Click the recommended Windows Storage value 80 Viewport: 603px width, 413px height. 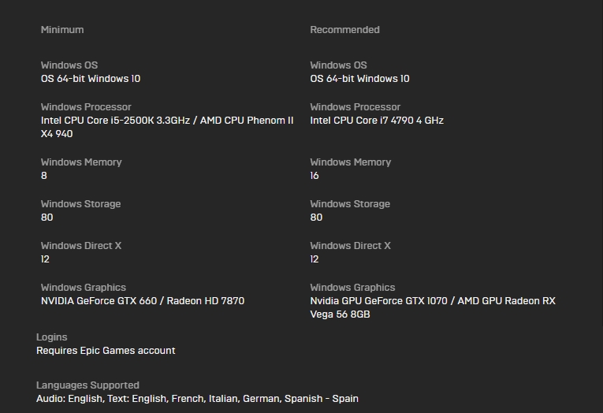316,218
